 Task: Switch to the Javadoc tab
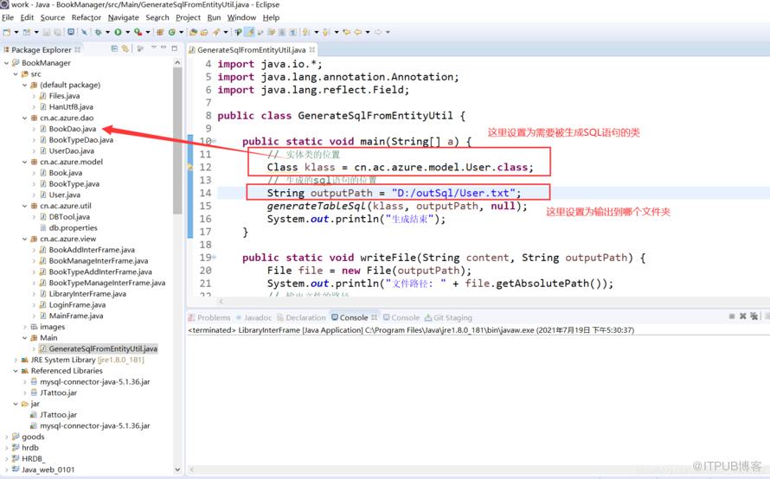point(253,317)
